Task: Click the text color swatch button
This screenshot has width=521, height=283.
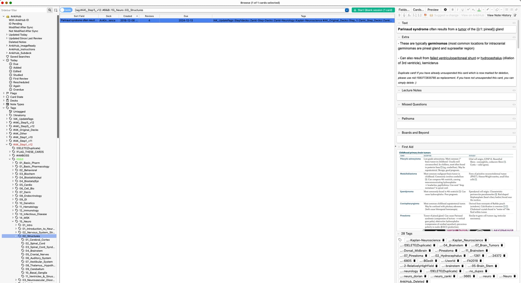Action: point(479,10)
